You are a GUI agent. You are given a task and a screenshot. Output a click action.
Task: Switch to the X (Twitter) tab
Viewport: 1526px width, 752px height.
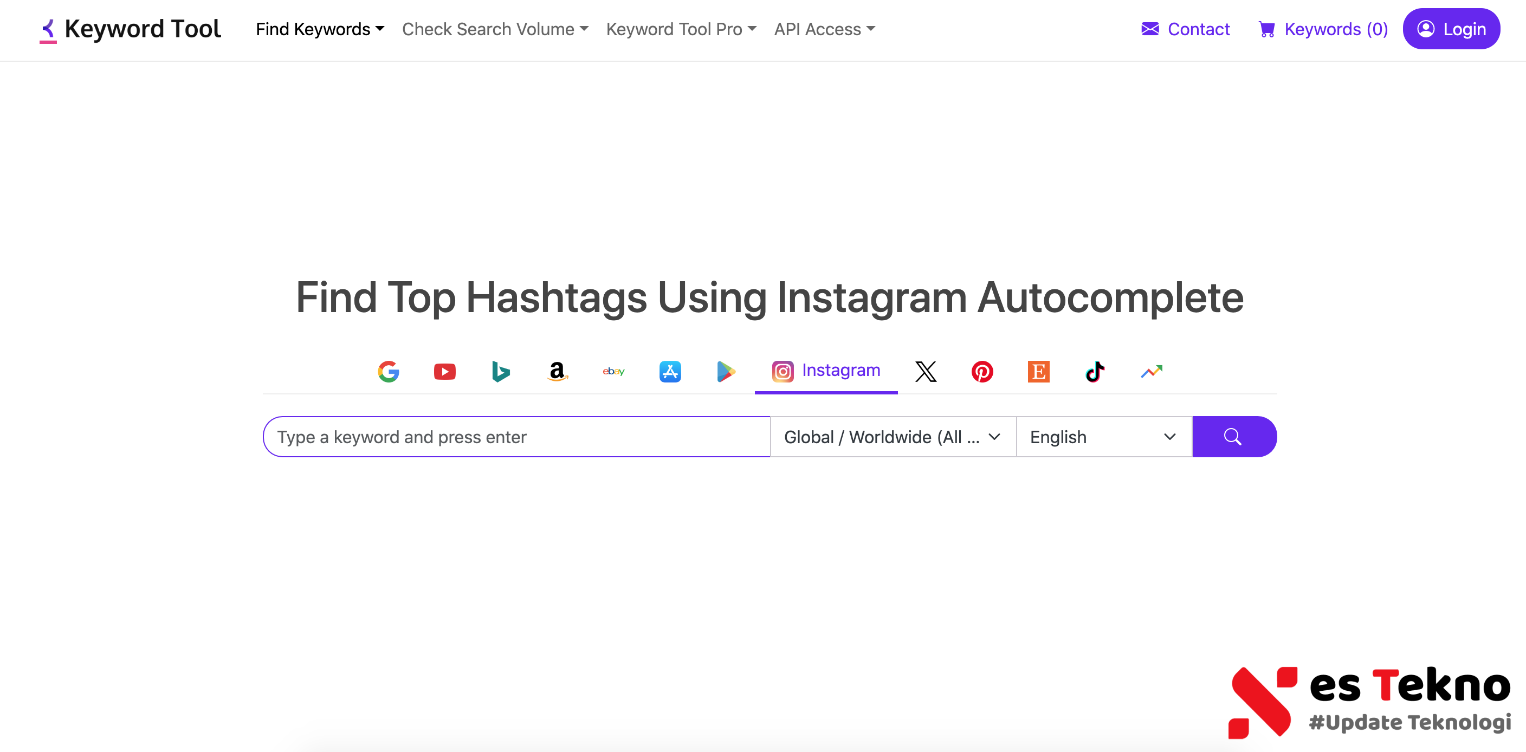tap(926, 371)
